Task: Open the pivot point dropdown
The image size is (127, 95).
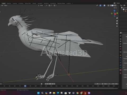Action: [x=47, y=6]
